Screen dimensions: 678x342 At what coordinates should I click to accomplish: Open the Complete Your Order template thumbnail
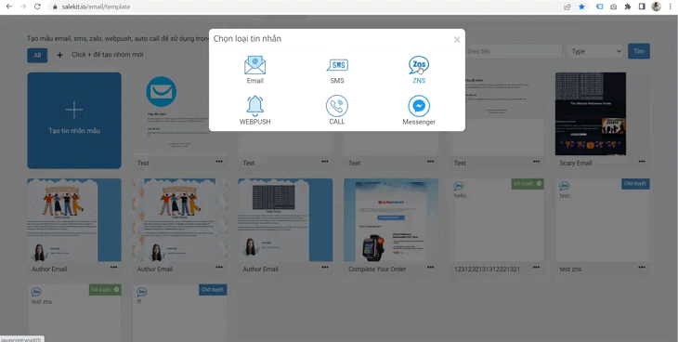point(391,220)
